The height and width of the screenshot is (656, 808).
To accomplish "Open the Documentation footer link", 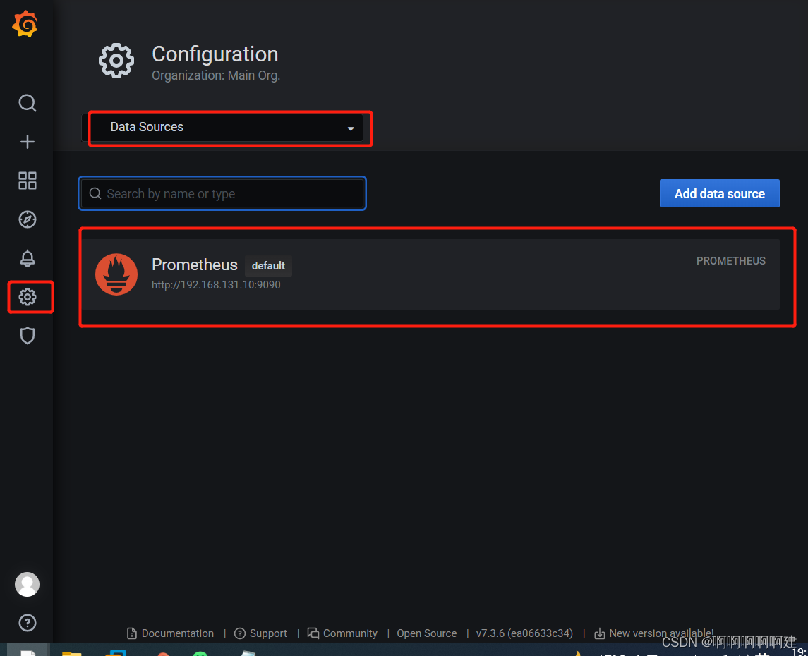I will [170, 633].
